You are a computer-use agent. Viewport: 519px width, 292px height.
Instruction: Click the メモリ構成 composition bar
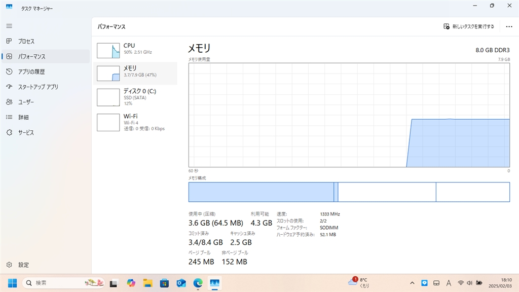click(349, 192)
